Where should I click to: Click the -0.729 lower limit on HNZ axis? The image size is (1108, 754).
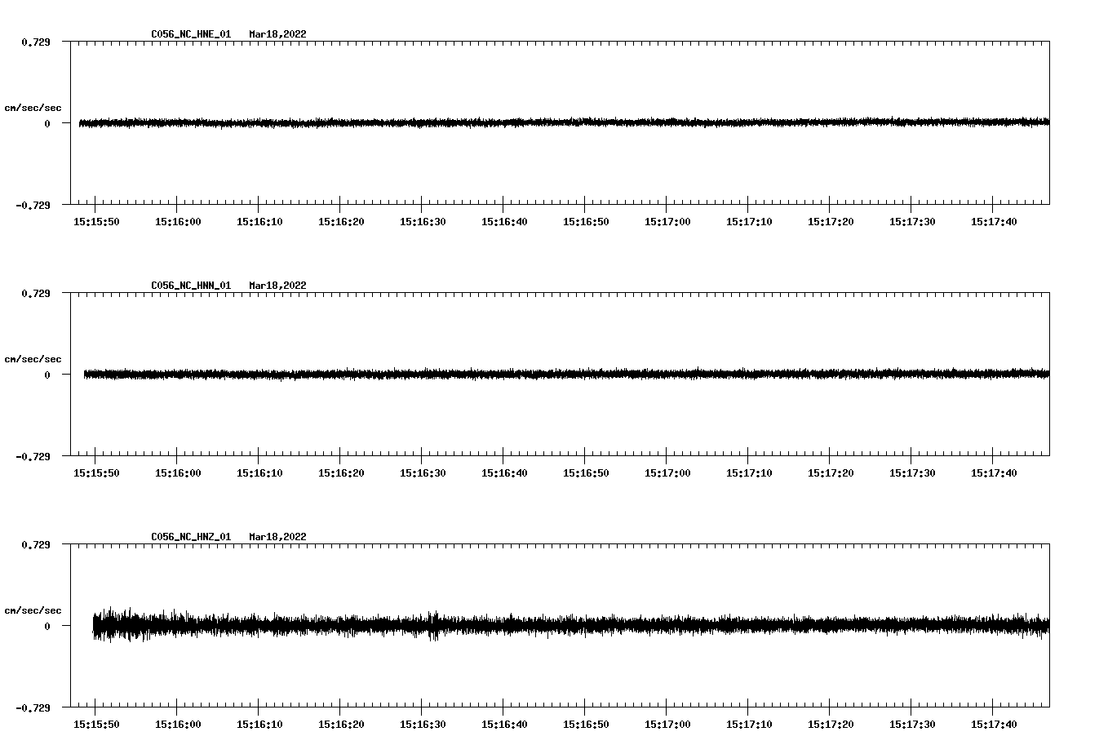(x=33, y=707)
